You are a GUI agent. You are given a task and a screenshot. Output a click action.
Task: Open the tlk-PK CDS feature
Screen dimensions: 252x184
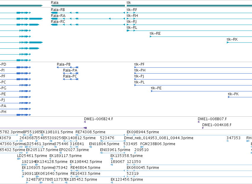point(233,94)
